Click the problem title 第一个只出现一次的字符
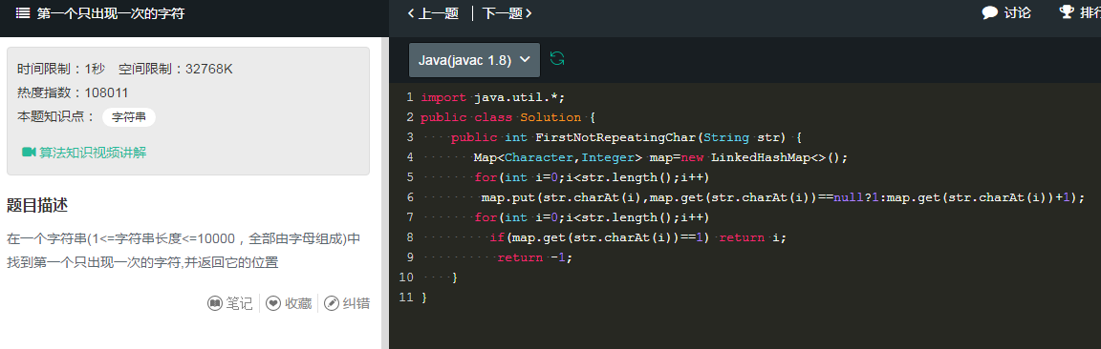The height and width of the screenshot is (349, 1101). tap(111, 12)
